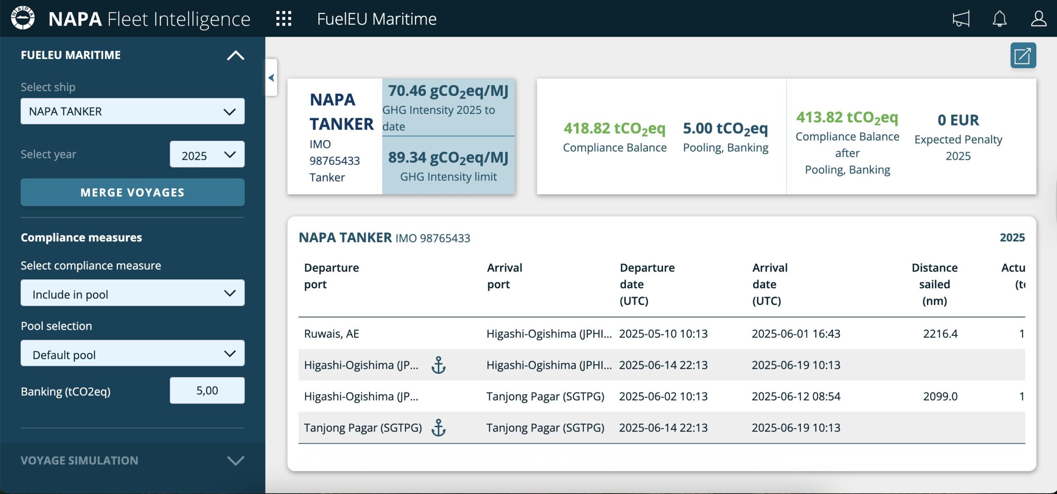Click the IMO 98765433 text in table title
Image resolution: width=1057 pixels, height=494 pixels.
pos(433,238)
